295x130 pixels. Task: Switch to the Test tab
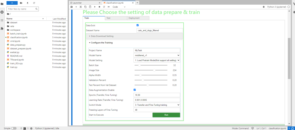pos(116,18)
